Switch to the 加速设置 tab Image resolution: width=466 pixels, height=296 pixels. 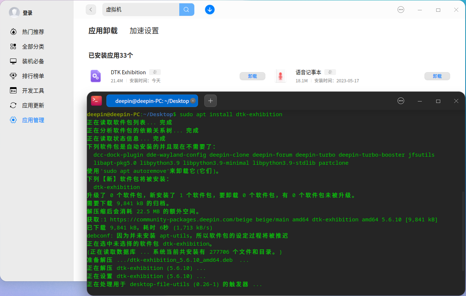tap(144, 31)
